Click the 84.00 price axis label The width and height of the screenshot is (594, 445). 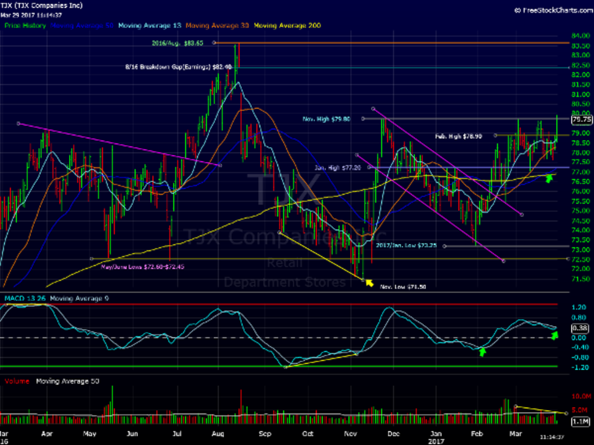580,36
